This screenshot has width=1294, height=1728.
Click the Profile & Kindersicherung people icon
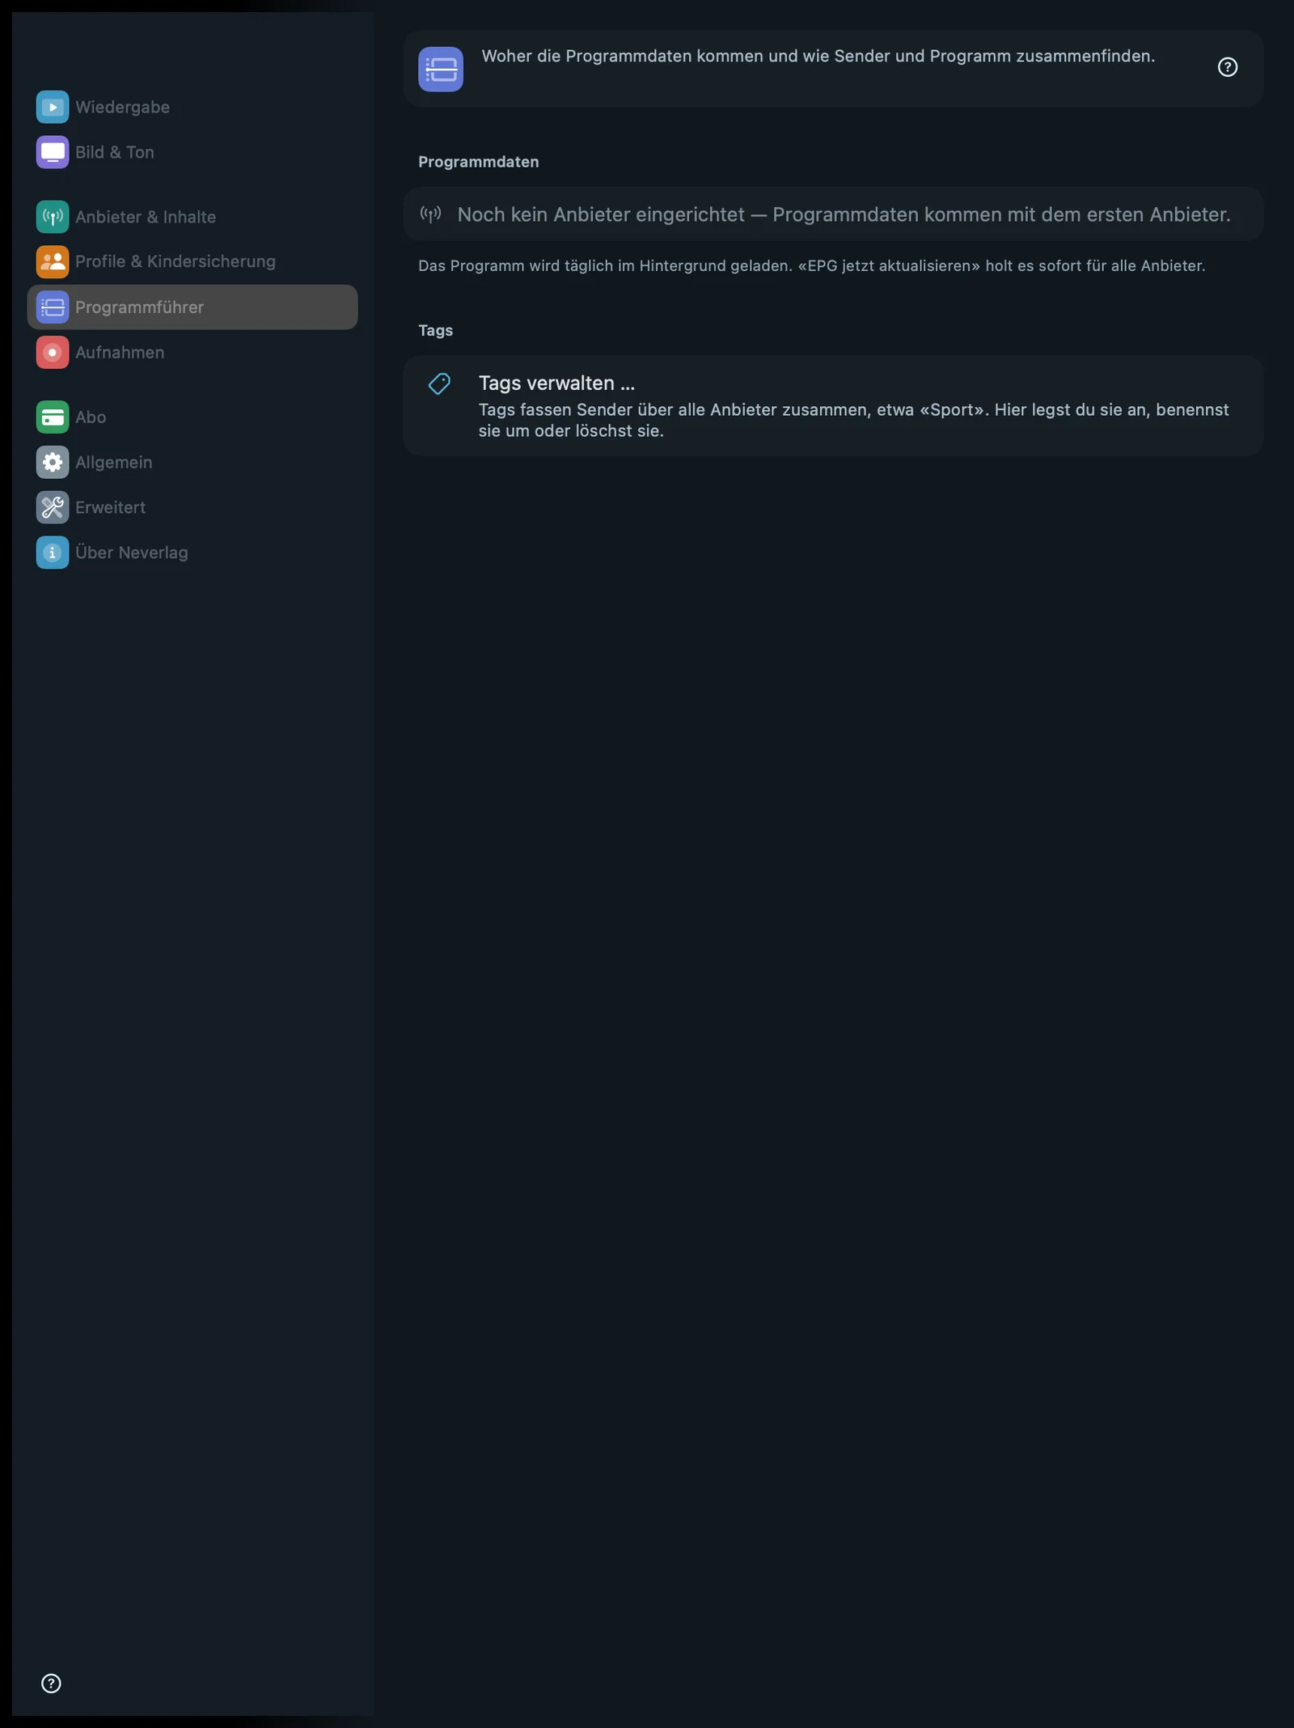tap(53, 261)
